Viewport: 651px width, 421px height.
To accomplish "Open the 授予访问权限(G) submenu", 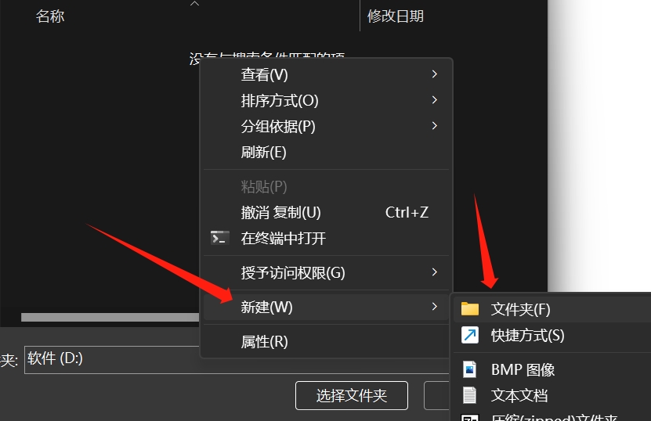I will [326, 272].
